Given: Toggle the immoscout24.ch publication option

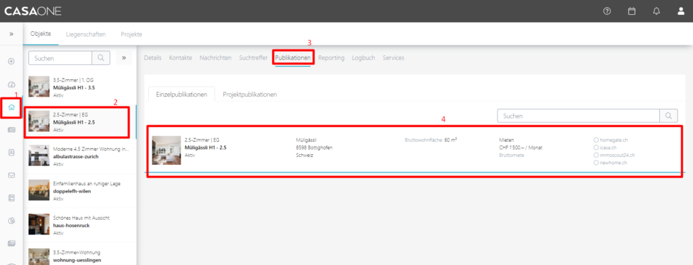Looking at the screenshot, I should pyautogui.click(x=596, y=155).
